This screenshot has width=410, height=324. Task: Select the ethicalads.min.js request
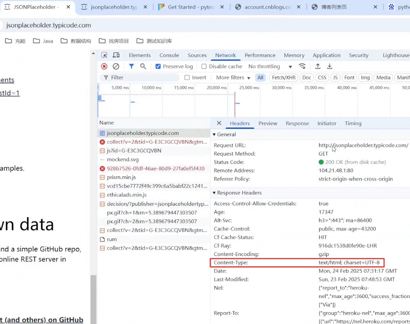[x=154, y=195]
